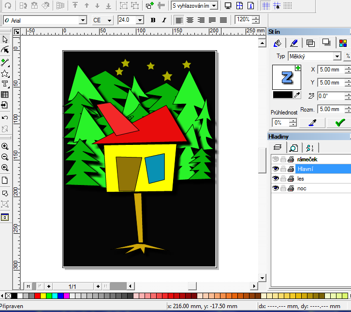Open the CE encoding dropdown

[x=109, y=20]
